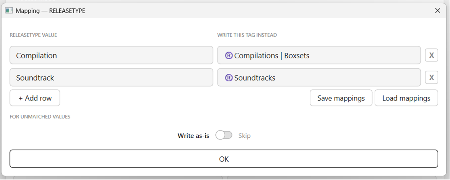Add a new mapping row

pyautogui.click(x=35, y=98)
